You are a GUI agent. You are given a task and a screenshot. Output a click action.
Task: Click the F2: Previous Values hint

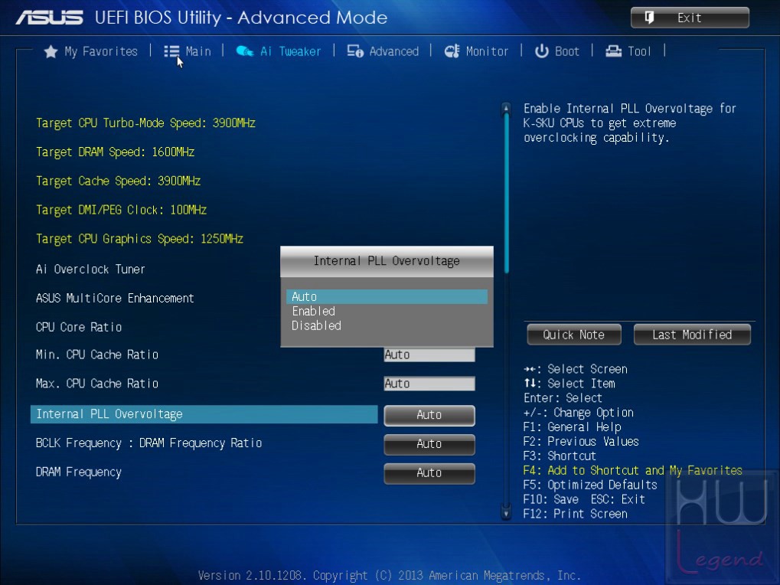581,441
